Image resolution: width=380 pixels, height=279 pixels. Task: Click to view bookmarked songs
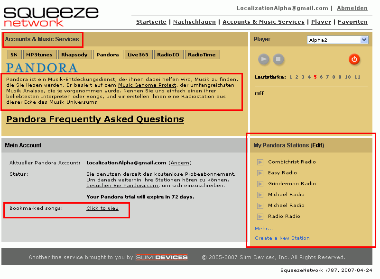pos(102,208)
